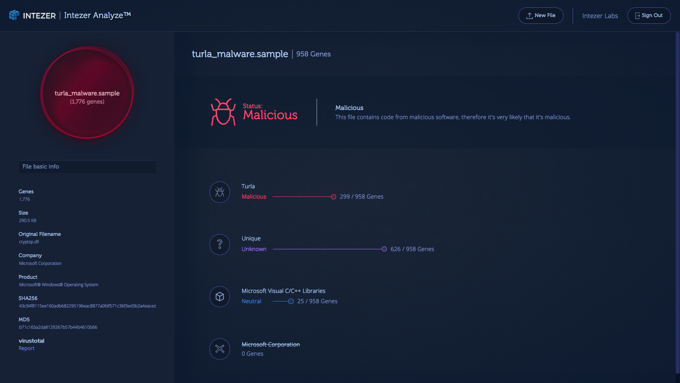This screenshot has height=383, width=680.
Task: Select struck-through Microsoft Corporation entry
Action: tap(271, 344)
